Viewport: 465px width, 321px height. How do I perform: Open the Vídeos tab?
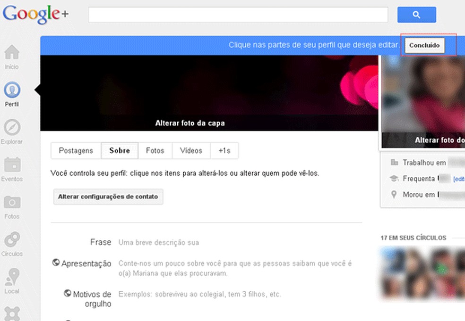pyautogui.click(x=191, y=150)
